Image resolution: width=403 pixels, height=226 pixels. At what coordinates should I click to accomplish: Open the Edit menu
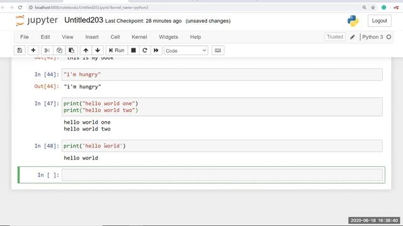pos(45,37)
